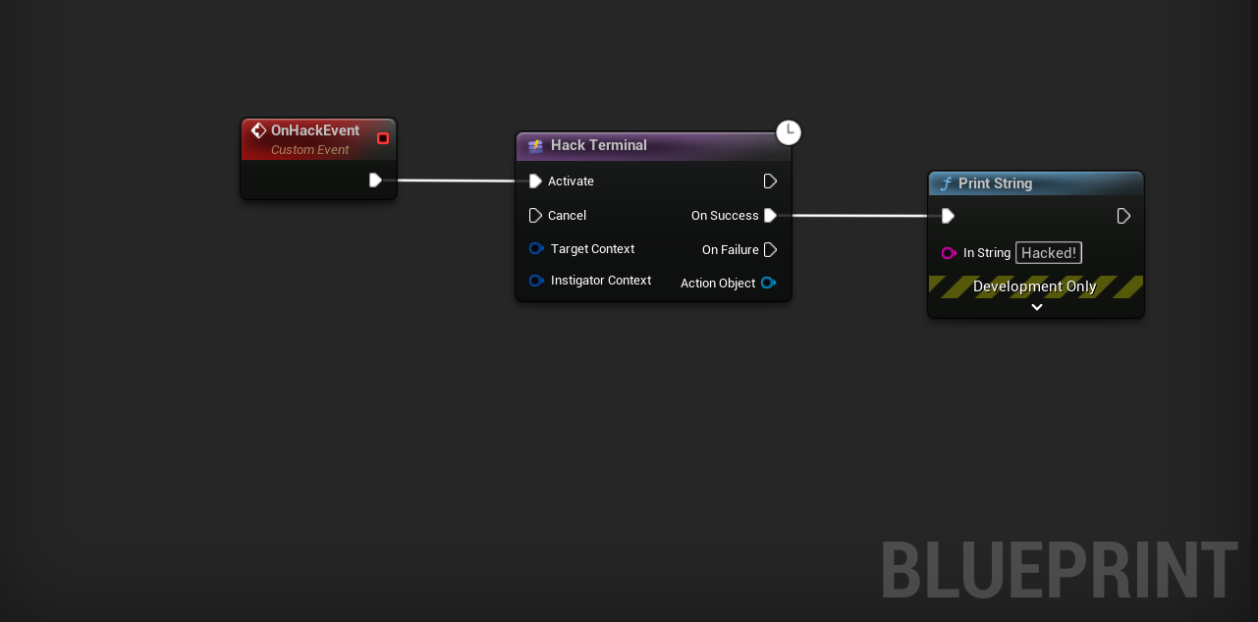Click Hack Terminal's top output execution pin

click(770, 181)
